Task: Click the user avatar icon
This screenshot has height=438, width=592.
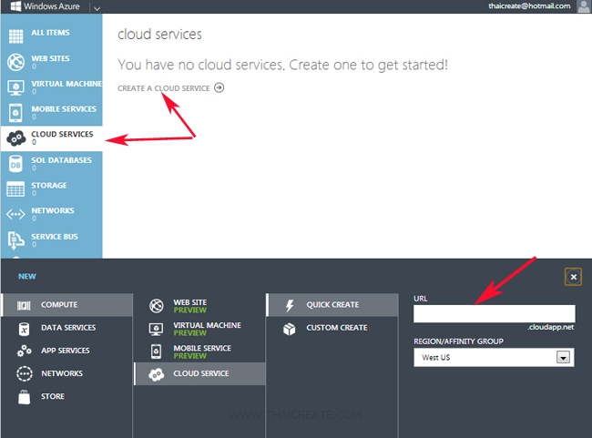Action: (584, 6)
